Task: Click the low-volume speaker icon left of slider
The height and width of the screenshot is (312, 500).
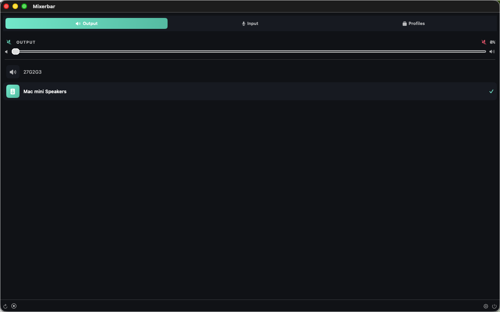Action: pyautogui.click(x=6, y=51)
